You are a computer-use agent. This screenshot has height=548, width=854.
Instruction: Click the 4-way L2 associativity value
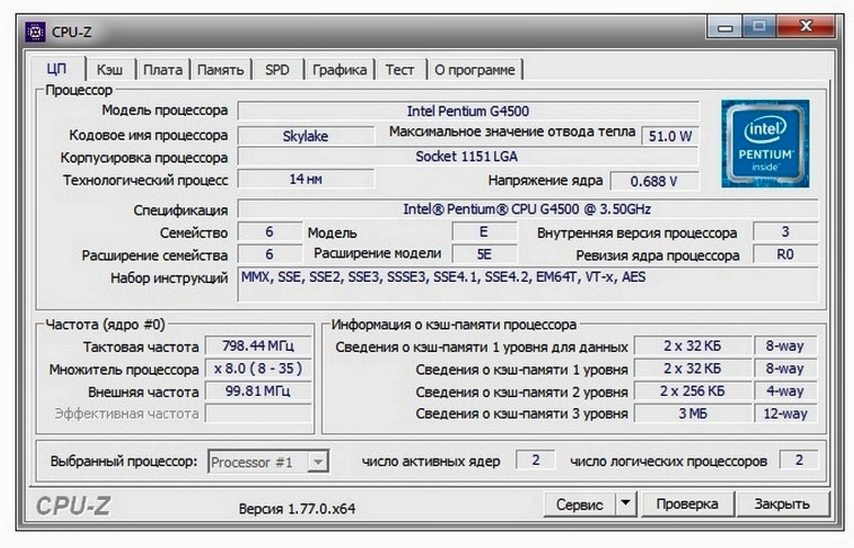785,391
